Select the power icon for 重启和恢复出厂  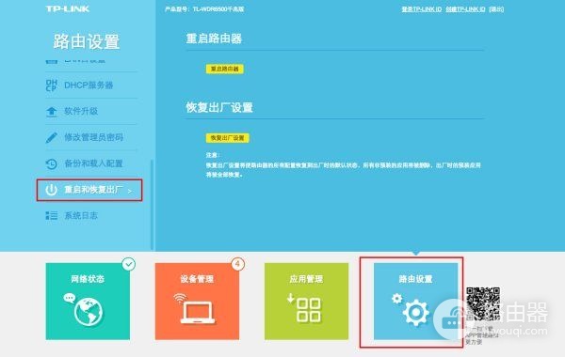52,190
